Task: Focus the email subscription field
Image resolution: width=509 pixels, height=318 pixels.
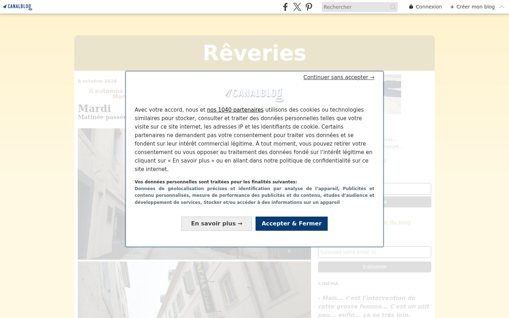Action: [x=375, y=252]
